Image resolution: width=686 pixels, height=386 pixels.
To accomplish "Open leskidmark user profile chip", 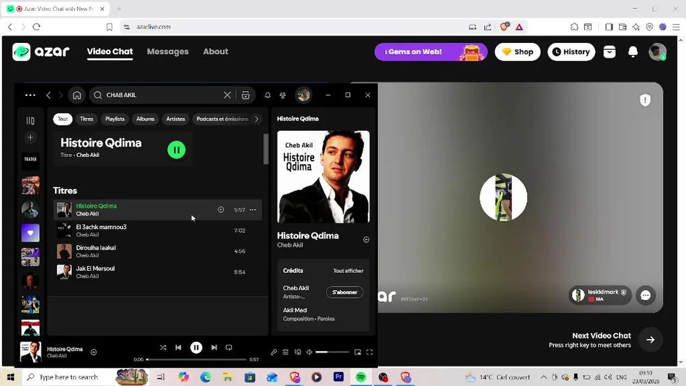I will [x=600, y=295].
